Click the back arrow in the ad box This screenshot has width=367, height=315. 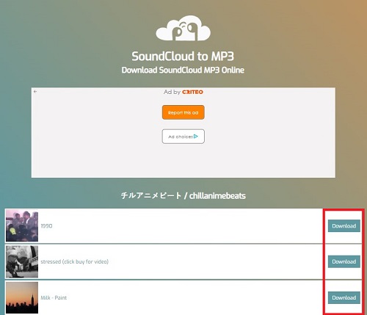pos(35,91)
